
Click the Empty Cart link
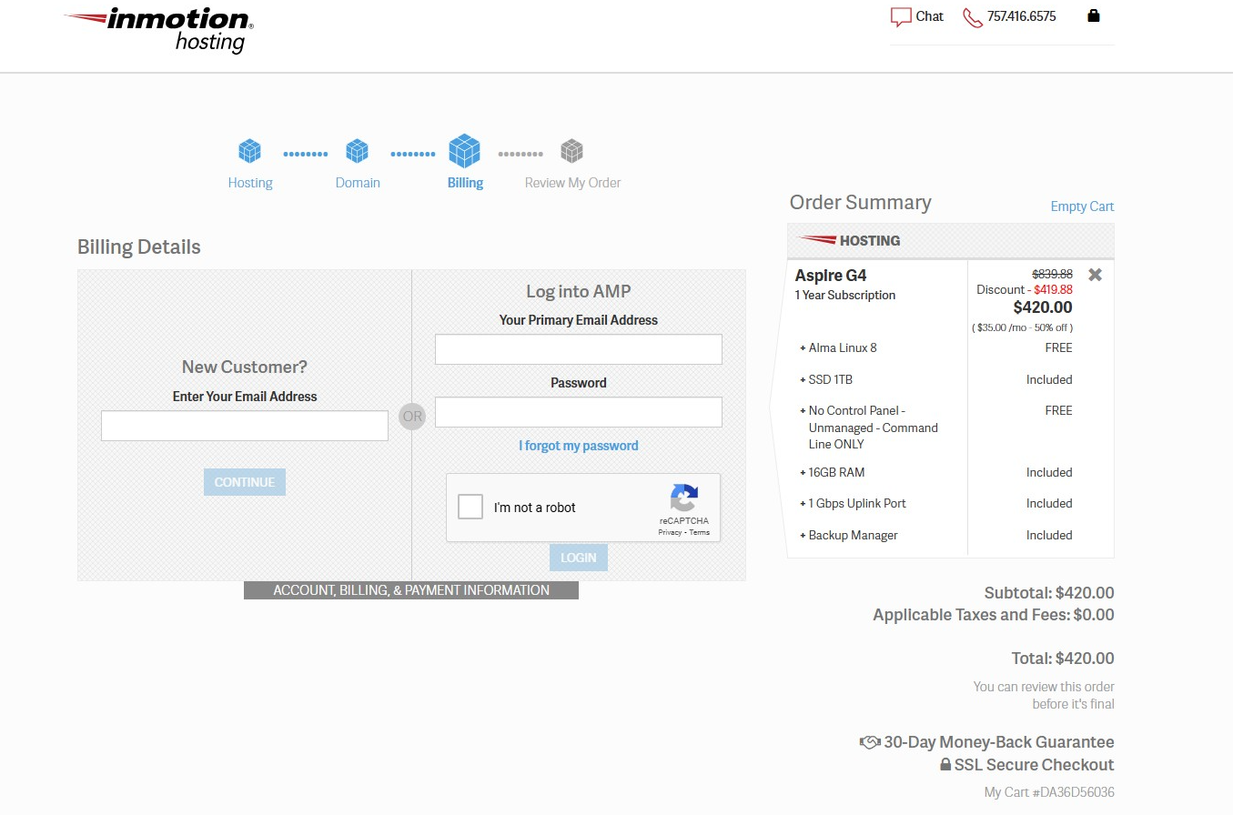click(1082, 206)
